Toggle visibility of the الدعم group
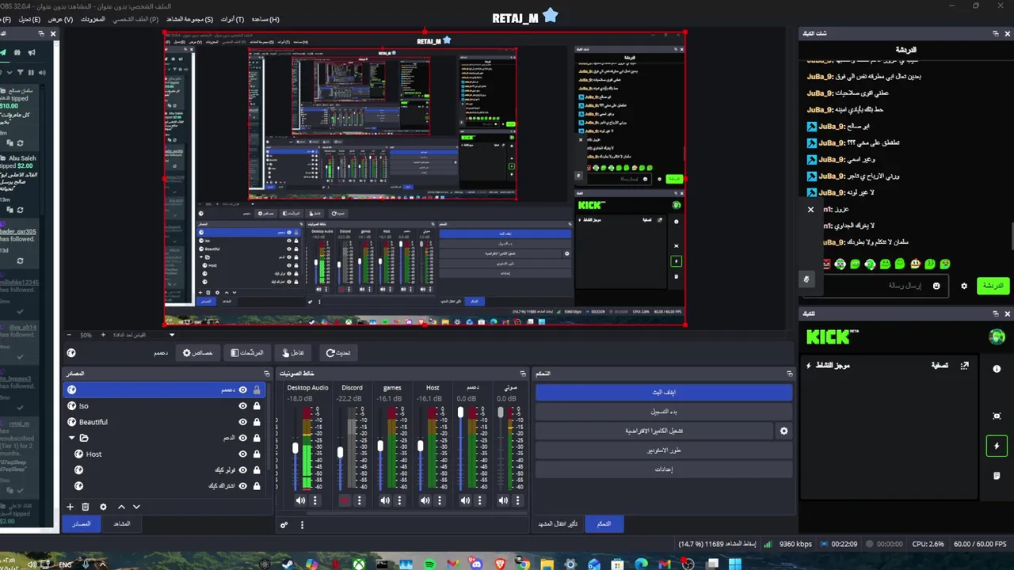Screen dimensions: 1014x570 [x=243, y=438]
